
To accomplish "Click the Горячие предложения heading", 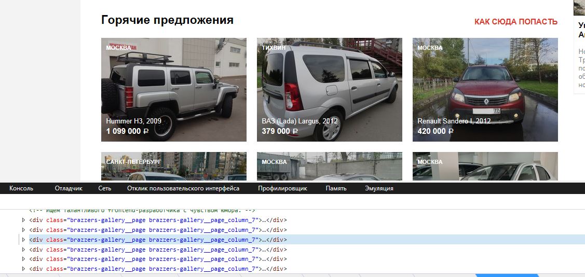I will (x=167, y=20).
